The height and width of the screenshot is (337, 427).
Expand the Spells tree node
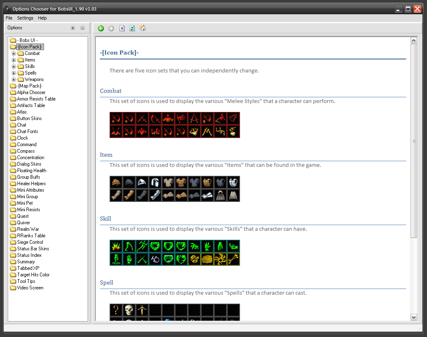coord(13,73)
